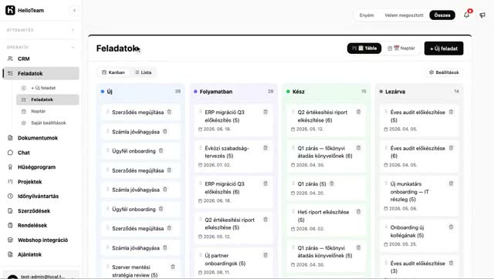
Task: Delete 'Q2 értékesítési riport elkészítése (6)' trash icon
Action: tap(358, 112)
